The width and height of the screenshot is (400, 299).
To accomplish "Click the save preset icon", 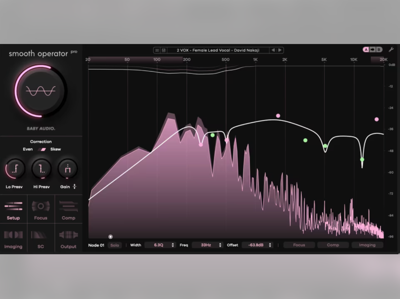I will (x=164, y=50).
